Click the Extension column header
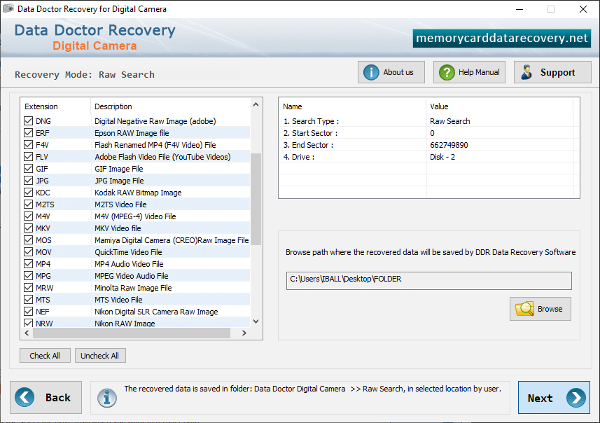The image size is (600, 423). pos(55,106)
